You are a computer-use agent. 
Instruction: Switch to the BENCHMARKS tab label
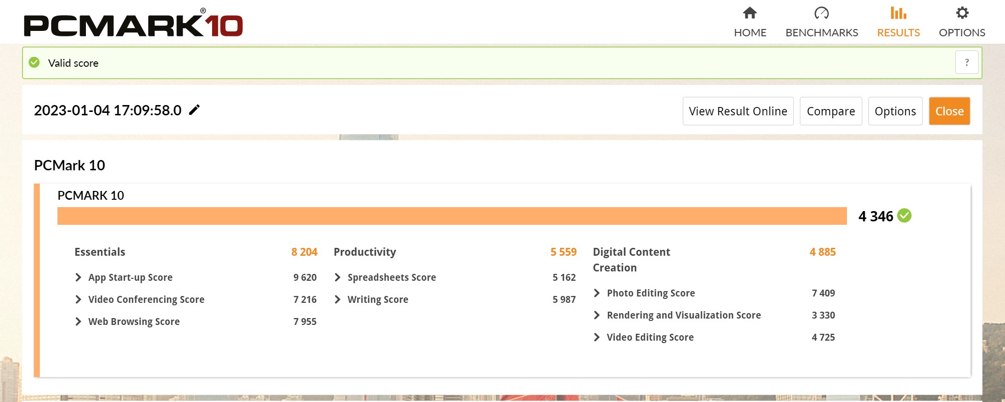(x=821, y=32)
